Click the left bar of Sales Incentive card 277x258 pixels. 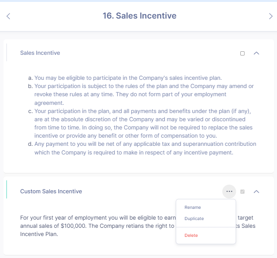click(7, 53)
